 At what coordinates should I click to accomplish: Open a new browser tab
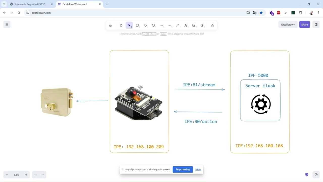(107, 4)
